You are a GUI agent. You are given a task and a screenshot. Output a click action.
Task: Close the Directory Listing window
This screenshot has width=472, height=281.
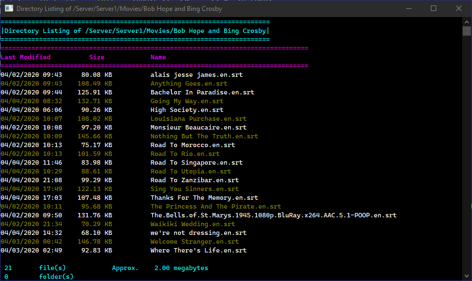click(x=458, y=8)
